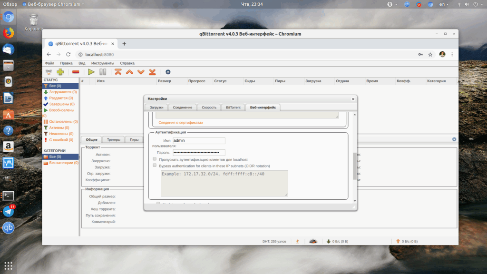The image size is (487, 274).
Task: Open Telegram from the dock
Action: pos(9,212)
